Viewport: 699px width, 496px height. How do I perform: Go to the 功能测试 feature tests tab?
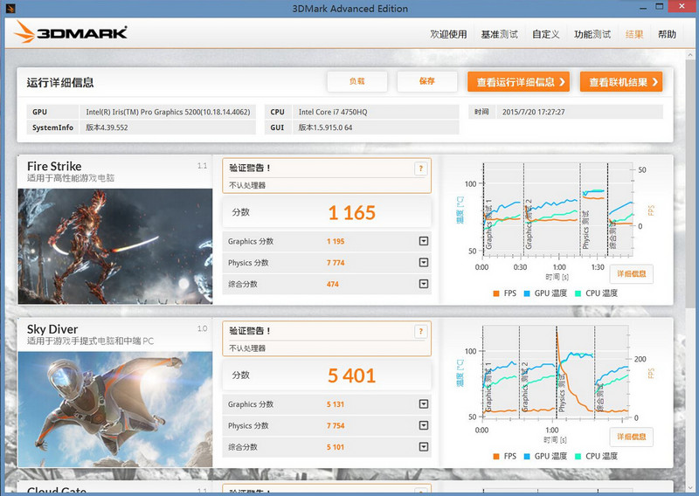coord(592,34)
